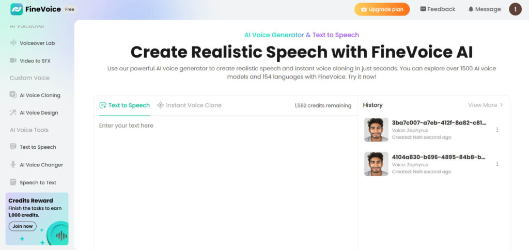This screenshot has height=250, width=529.
Task: Click Voice: Zephyrus under 4104a830 item
Action: click(410, 165)
